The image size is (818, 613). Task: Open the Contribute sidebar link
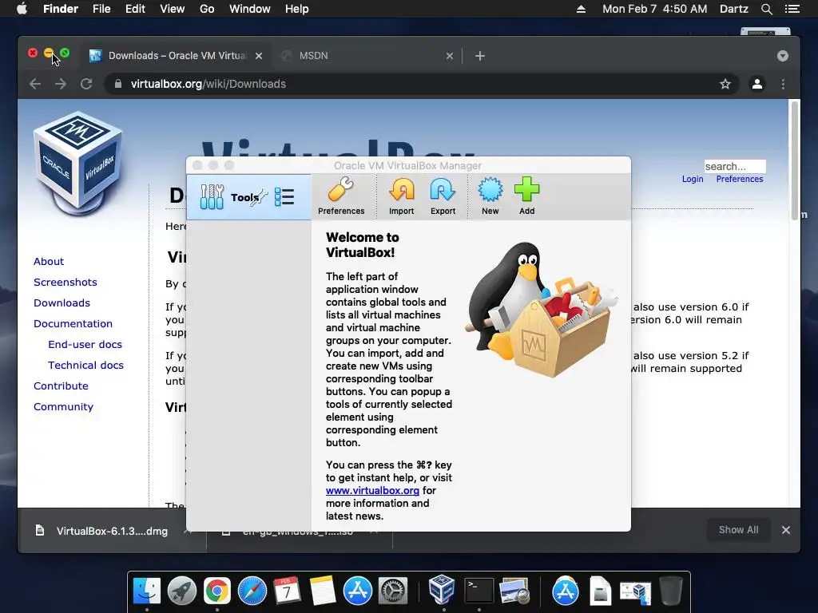61,386
